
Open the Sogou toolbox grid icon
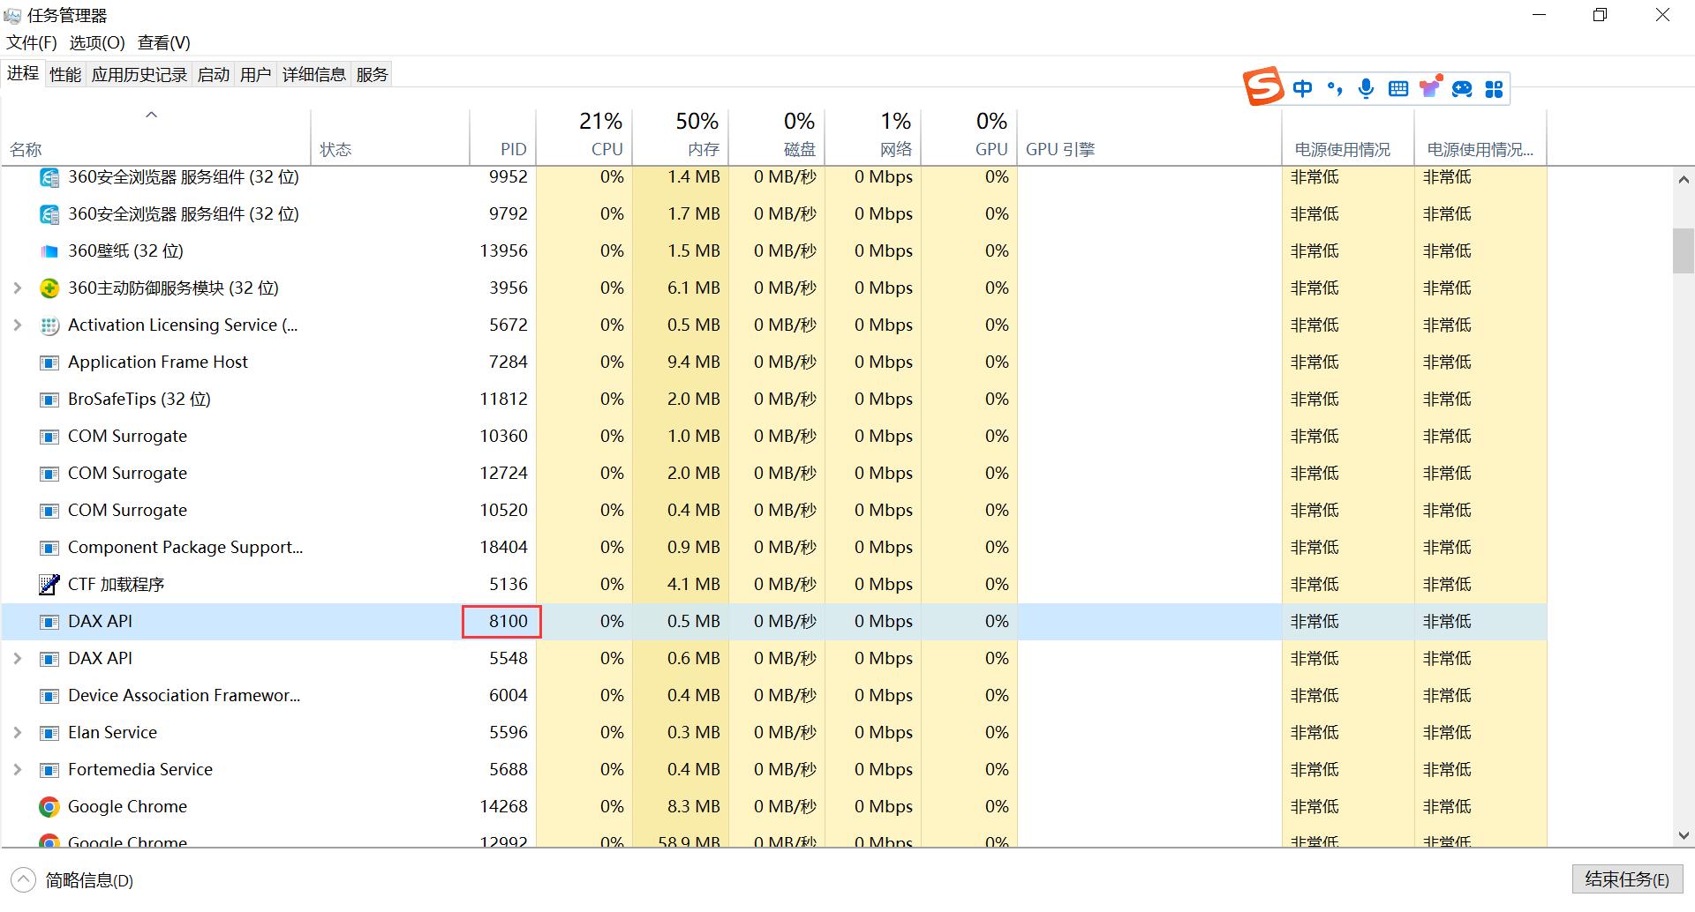point(1494,88)
